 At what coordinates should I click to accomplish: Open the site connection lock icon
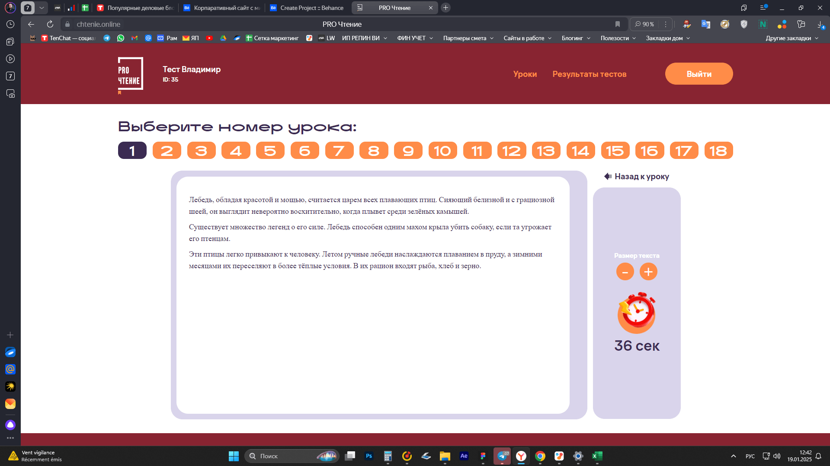67,24
